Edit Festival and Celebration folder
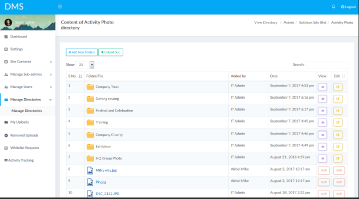Image resolution: width=359 pixels, height=199 pixels. pyautogui.click(x=337, y=110)
